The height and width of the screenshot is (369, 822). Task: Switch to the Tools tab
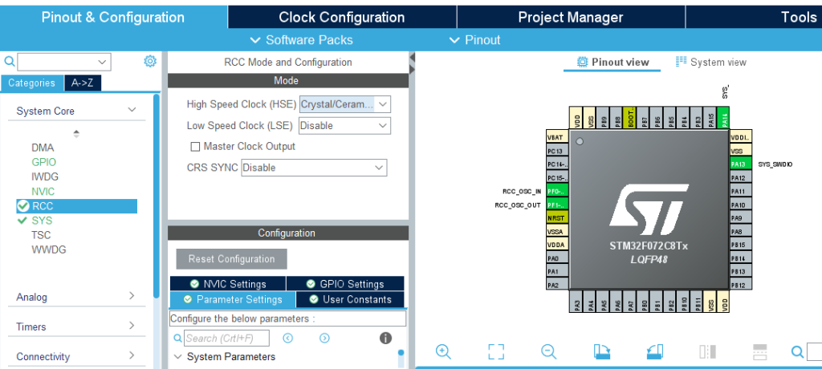[754, 17]
